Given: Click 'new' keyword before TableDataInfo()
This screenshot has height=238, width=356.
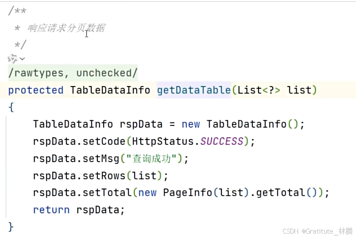Looking at the screenshot, I should point(191,125).
